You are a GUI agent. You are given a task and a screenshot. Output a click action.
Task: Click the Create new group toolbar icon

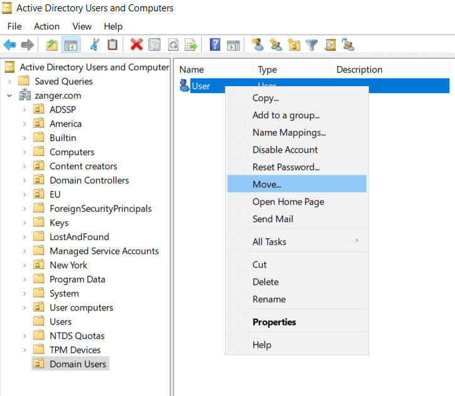pyautogui.click(x=276, y=45)
